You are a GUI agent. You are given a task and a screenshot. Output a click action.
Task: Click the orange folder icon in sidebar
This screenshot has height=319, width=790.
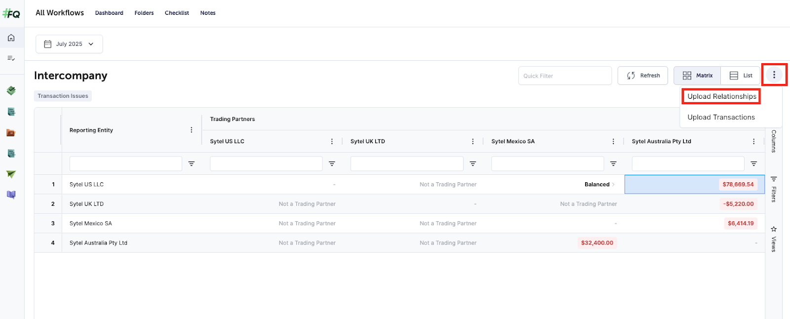[x=11, y=133]
